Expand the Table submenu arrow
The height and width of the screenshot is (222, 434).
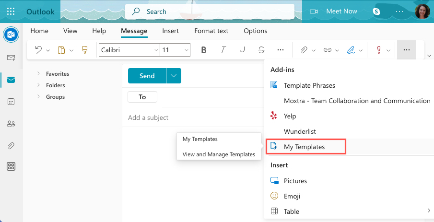pyautogui.click(x=429, y=211)
